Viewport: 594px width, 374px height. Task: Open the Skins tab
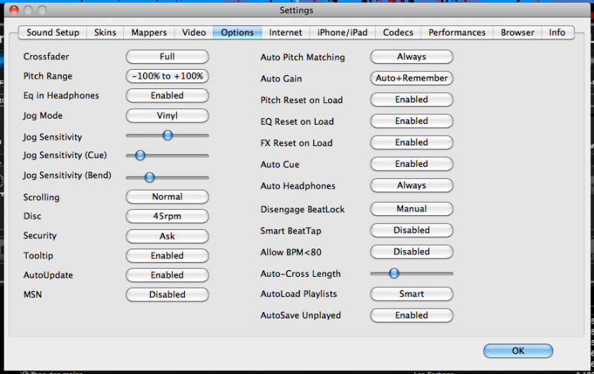coord(105,33)
